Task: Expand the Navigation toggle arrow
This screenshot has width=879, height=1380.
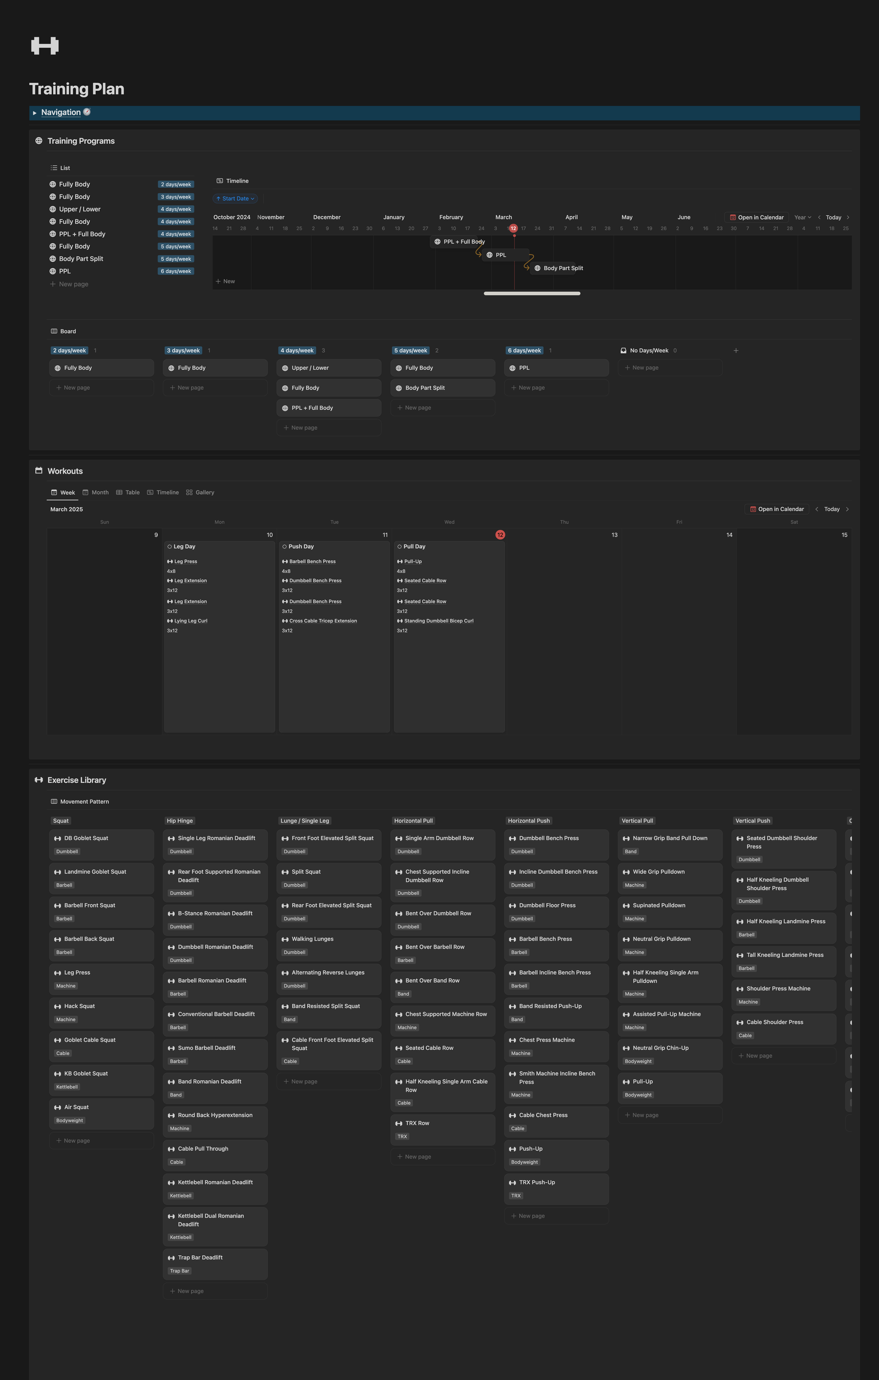Action: (35, 113)
